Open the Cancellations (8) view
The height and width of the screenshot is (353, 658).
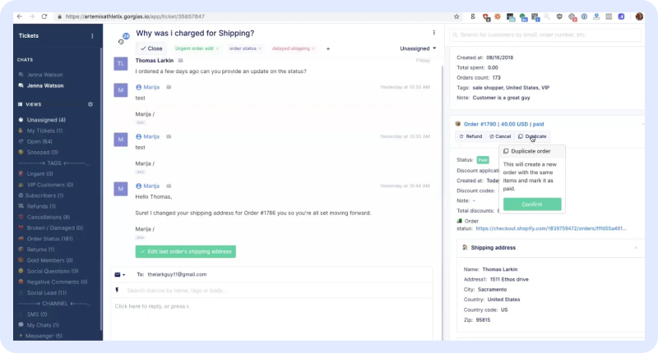pyautogui.click(x=49, y=218)
